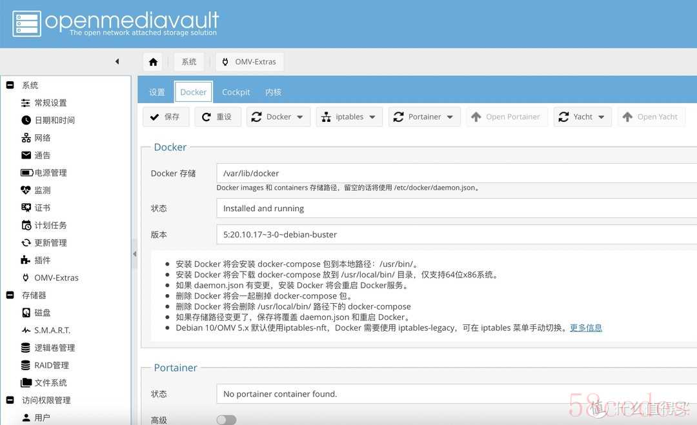Viewport: 697px width, 425px height.
Task: Click 系统 breadcrumb item
Action: [189, 62]
